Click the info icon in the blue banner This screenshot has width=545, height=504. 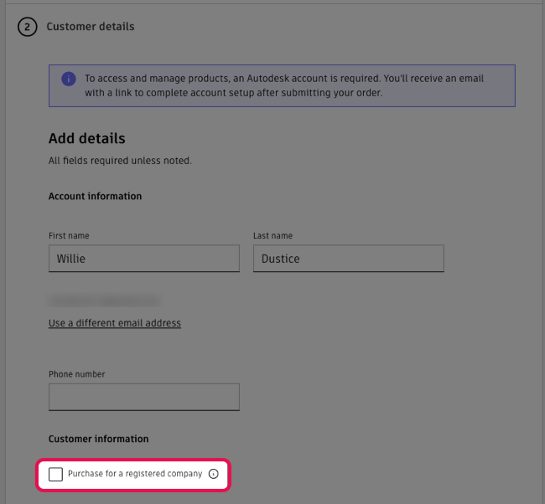tap(69, 79)
